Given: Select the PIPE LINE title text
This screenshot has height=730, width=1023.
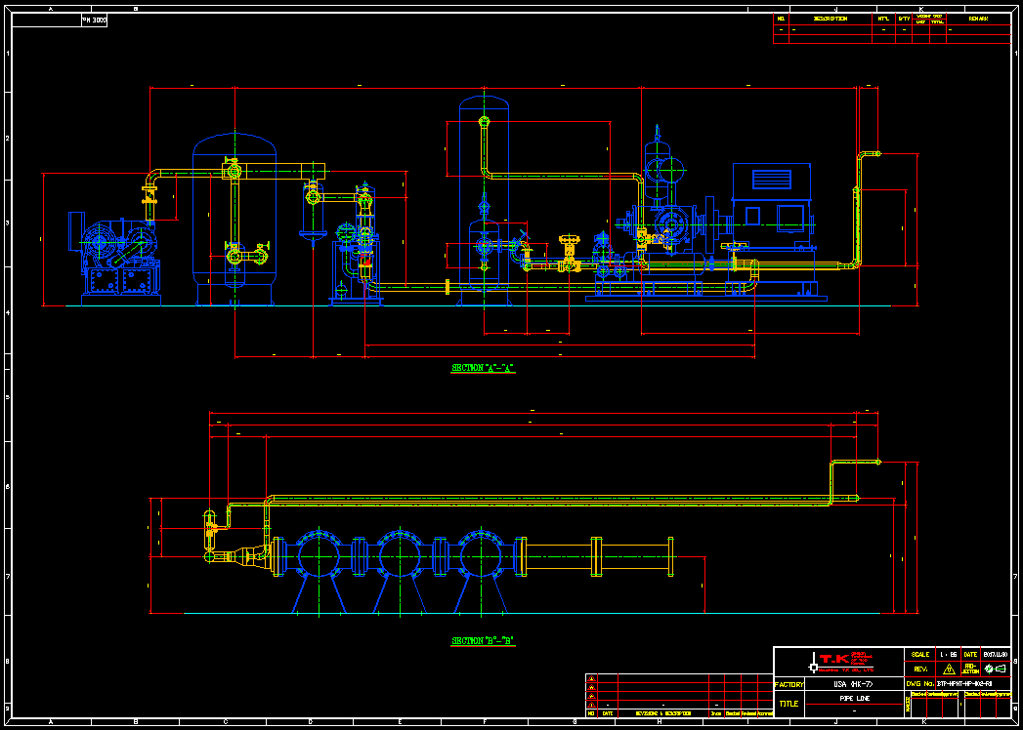Looking at the screenshot, I should click(853, 700).
